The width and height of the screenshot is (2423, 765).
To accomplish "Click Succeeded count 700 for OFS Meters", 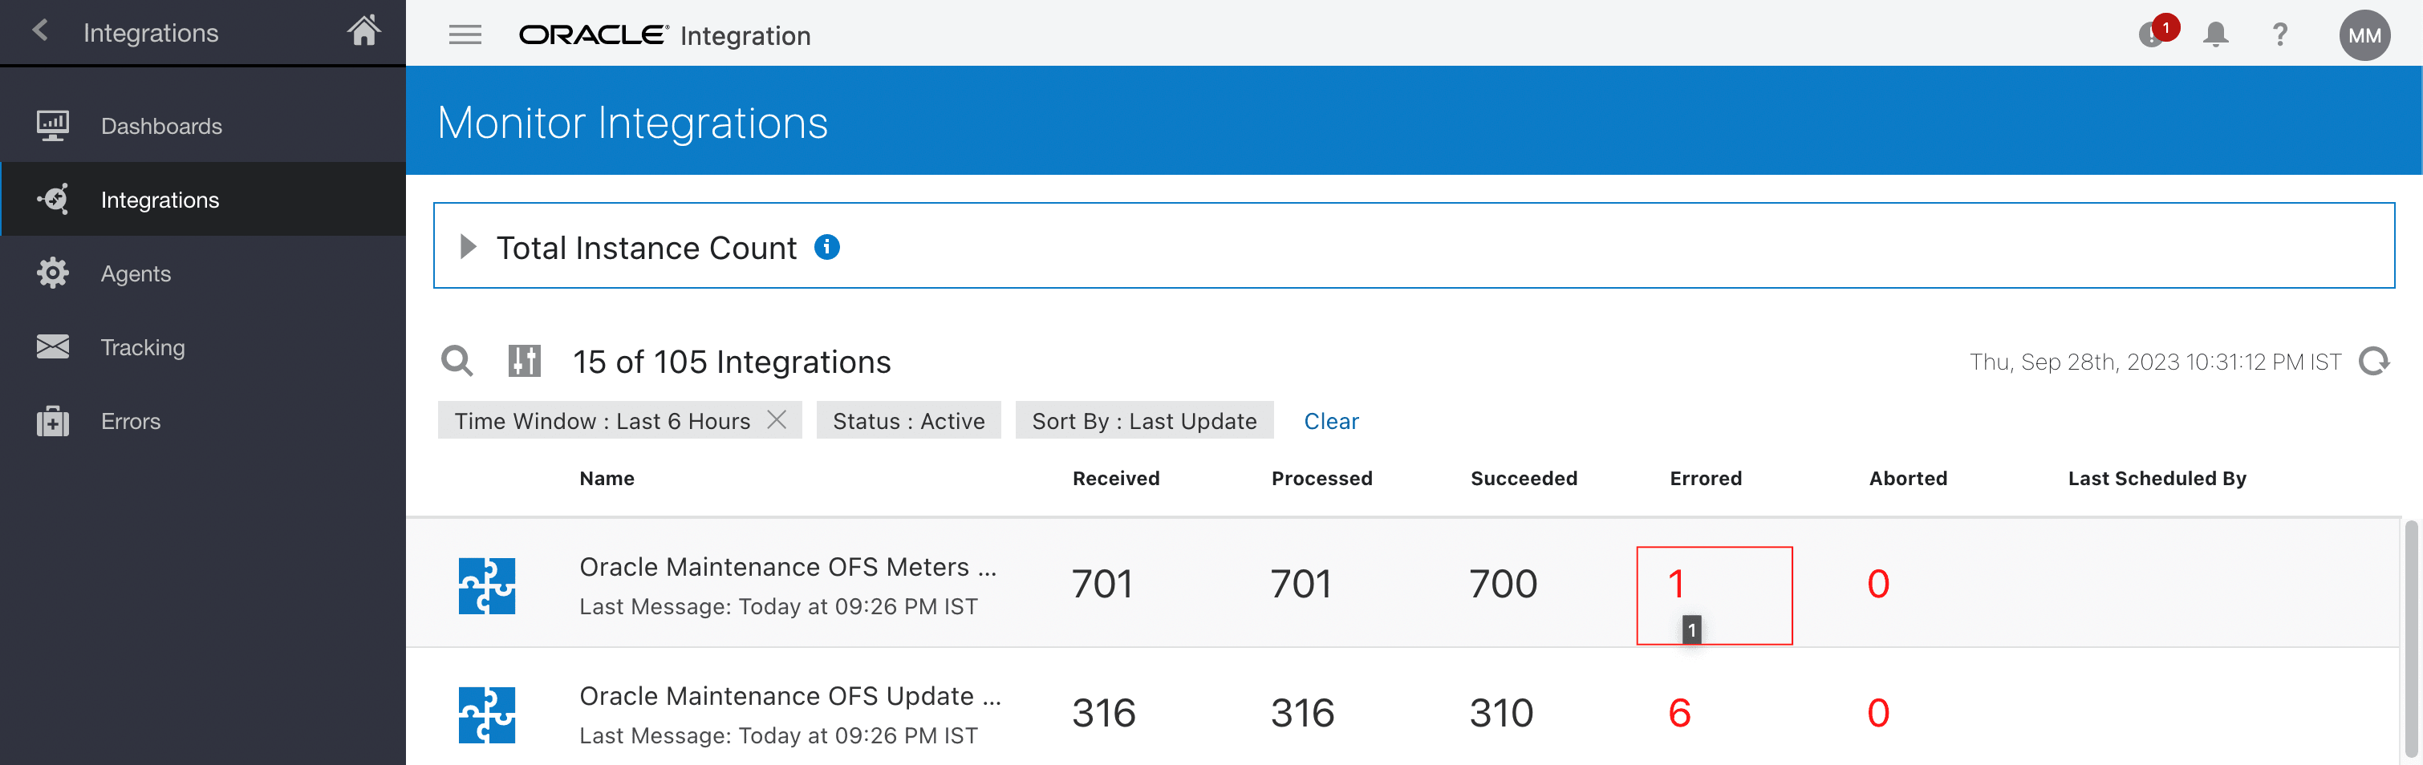I will pos(1503,585).
